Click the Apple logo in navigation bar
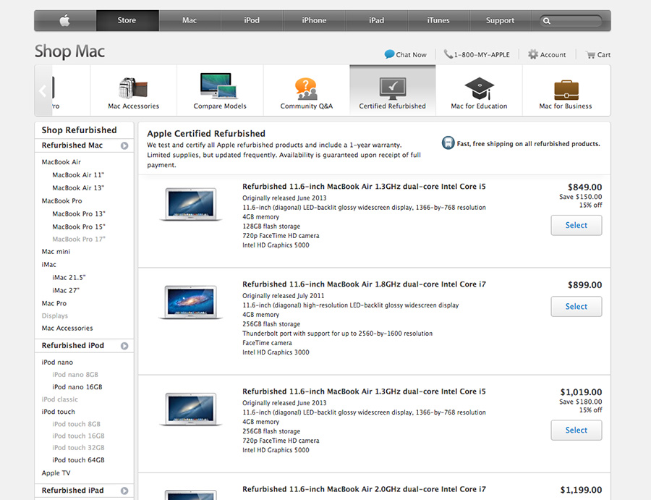Image resolution: width=651 pixels, height=500 pixels. [x=65, y=20]
